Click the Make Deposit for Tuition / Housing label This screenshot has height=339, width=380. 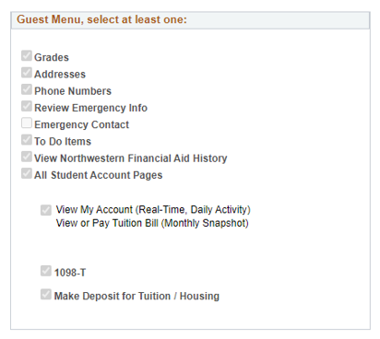tap(137, 296)
